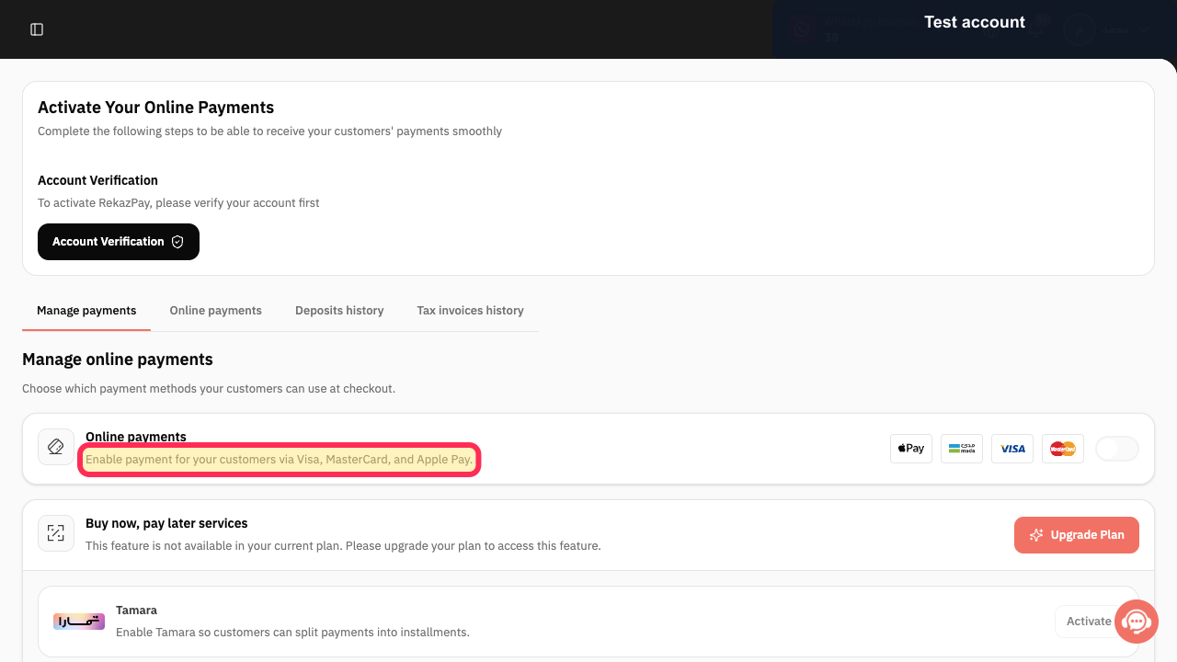Click the Account Verification button
The height and width of the screenshot is (662, 1177).
tap(119, 242)
